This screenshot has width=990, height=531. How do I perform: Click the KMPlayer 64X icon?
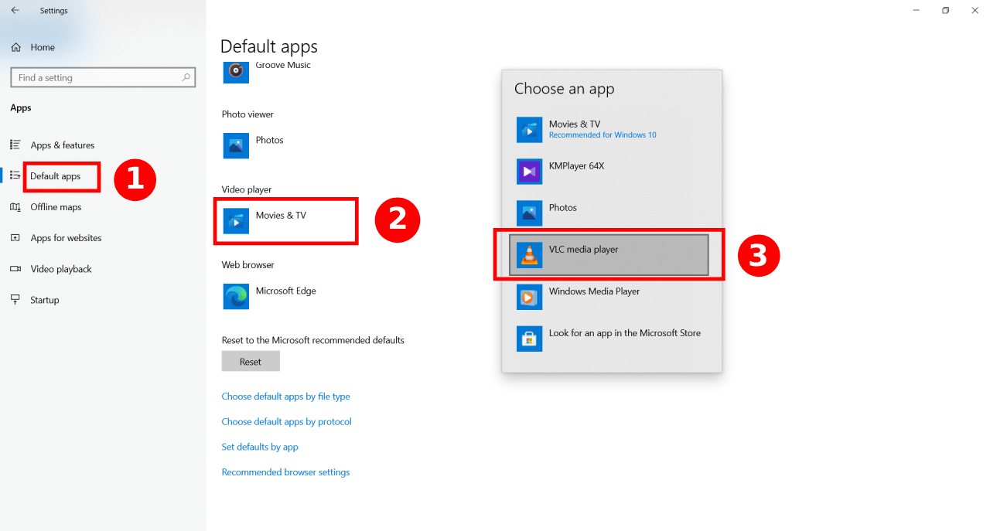point(530,172)
